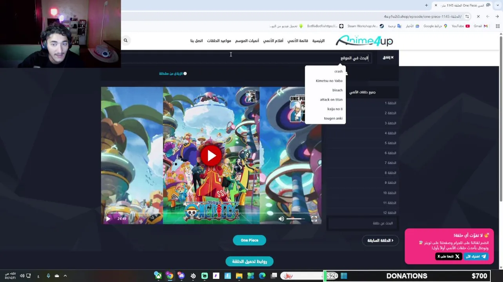
Task: Click the microphone icon in system tray
Action: (x=48, y=276)
